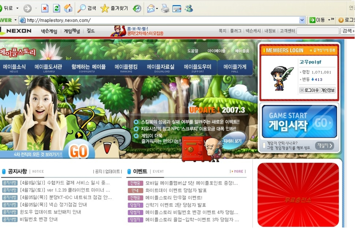
Task: Open the 메이플홈 link
Action: (242, 51)
